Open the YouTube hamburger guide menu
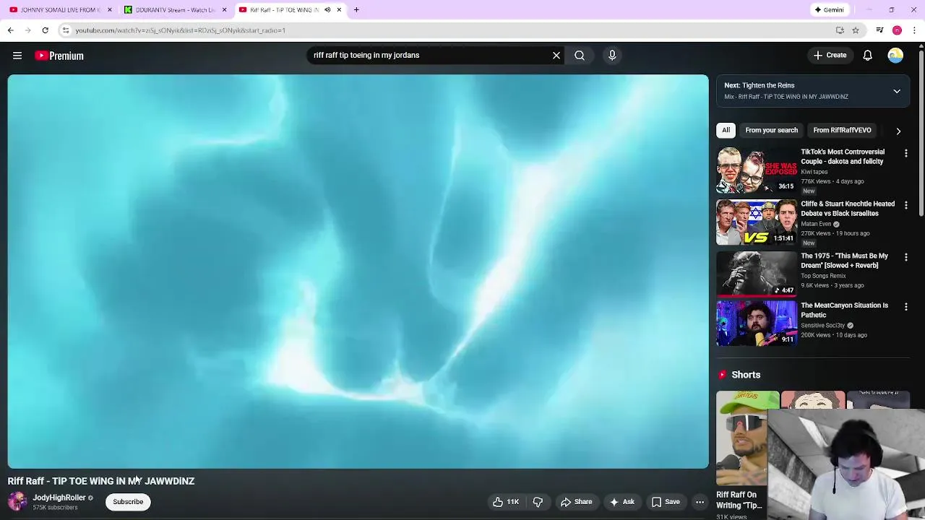The height and width of the screenshot is (520, 925). click(x=17, y=56)
